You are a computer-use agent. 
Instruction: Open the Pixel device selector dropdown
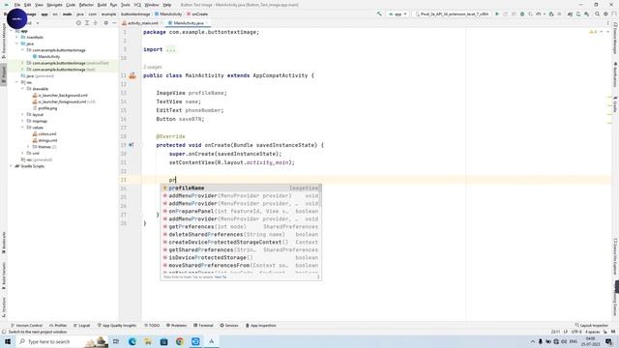pos(452,14)
